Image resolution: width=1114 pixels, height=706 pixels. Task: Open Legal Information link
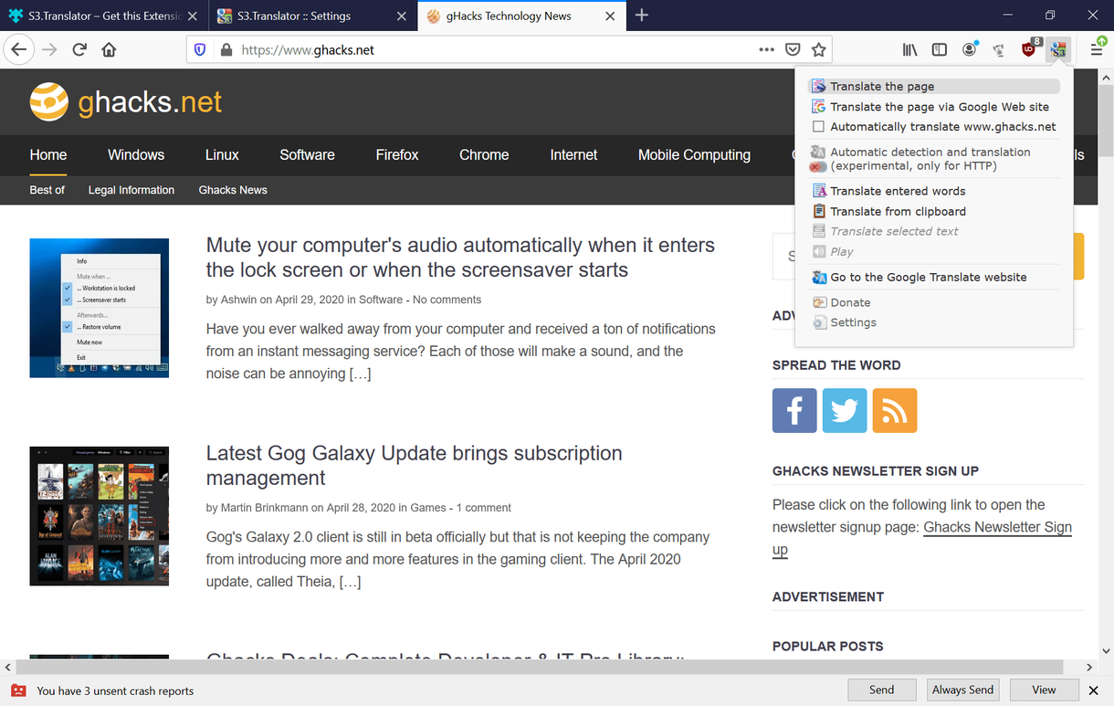131,190
